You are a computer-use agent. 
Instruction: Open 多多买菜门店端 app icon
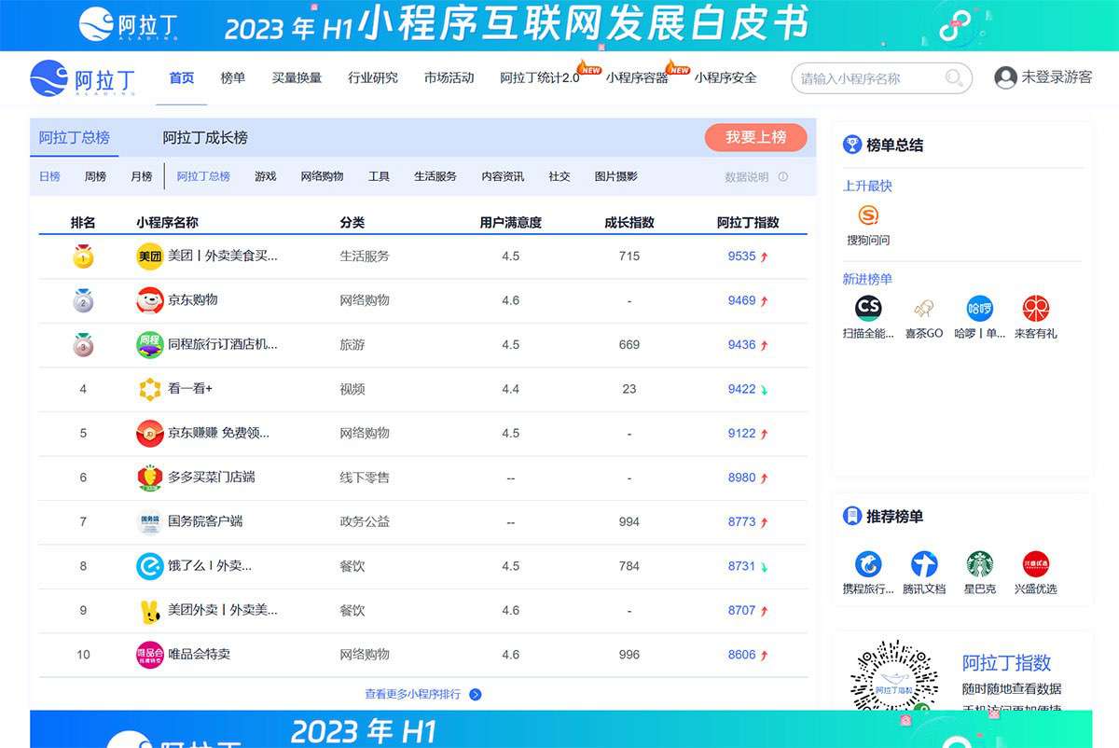(149, 478)
